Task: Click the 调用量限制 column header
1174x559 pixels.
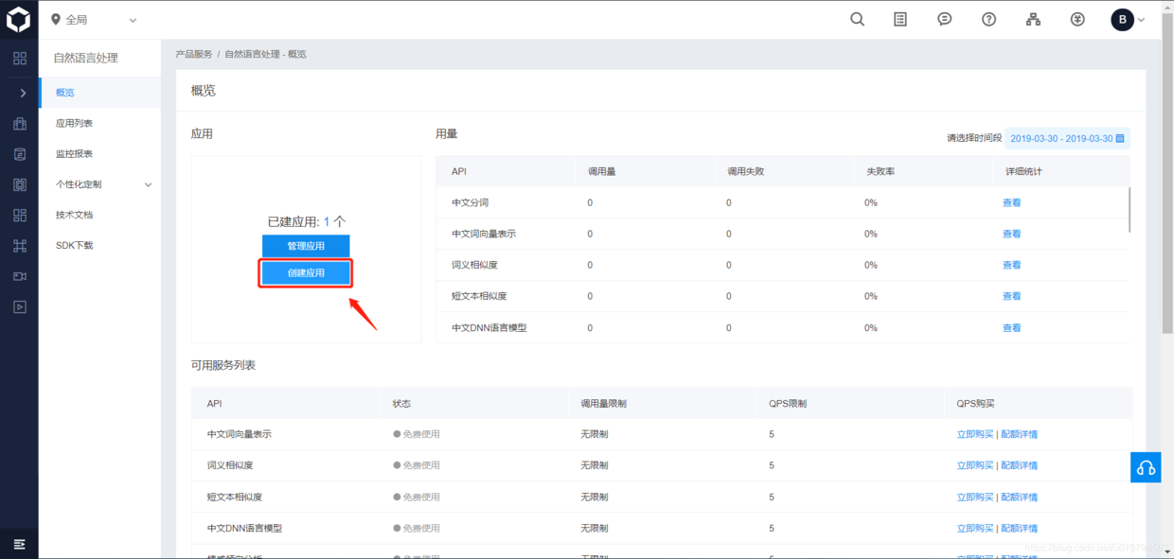Action: point(603,403)
